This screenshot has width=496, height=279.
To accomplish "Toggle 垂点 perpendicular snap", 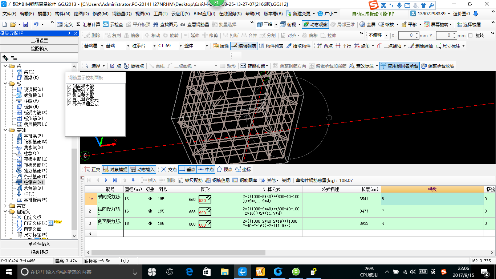I will coord(187,170).
